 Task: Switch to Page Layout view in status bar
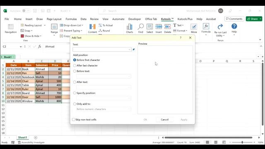tap(216, 142)
